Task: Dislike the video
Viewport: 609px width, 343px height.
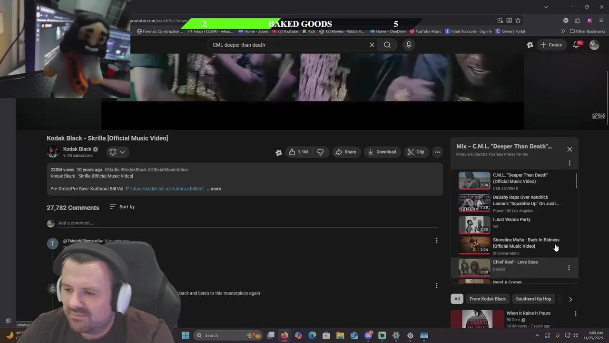Action: (321, 152)
